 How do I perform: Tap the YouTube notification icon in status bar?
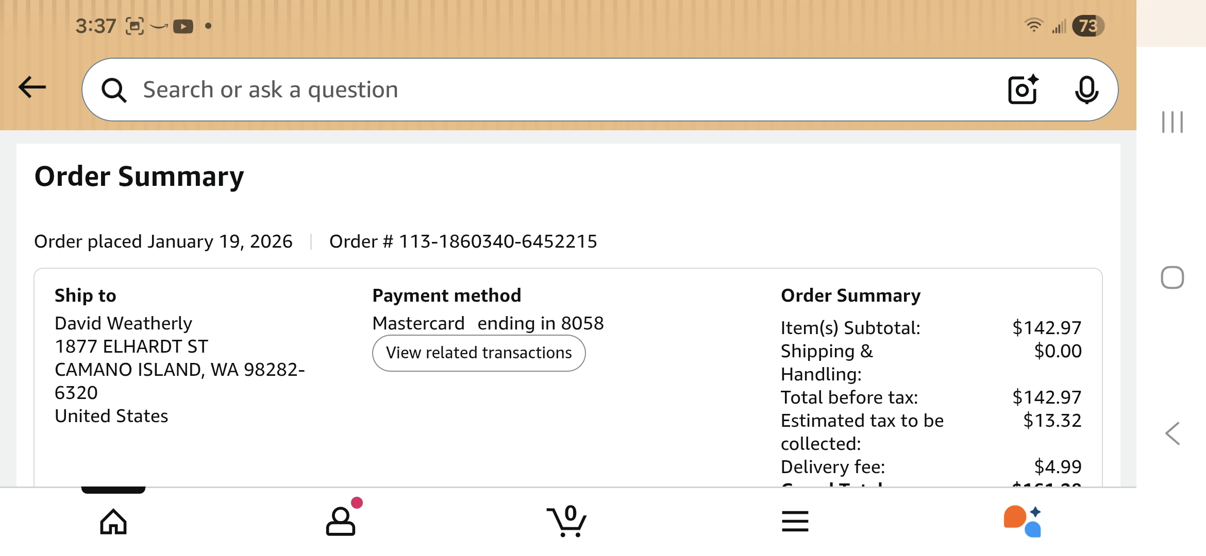point(183,26)
